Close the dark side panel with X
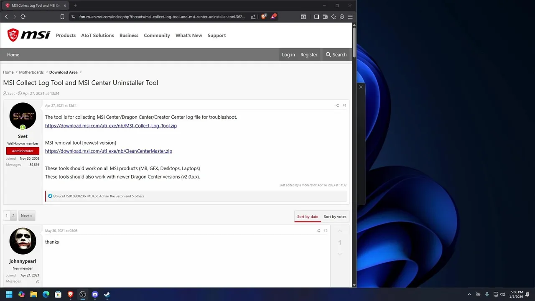Image resolution: width=535 pixels, height=301 pixels. tap(361, 87)
